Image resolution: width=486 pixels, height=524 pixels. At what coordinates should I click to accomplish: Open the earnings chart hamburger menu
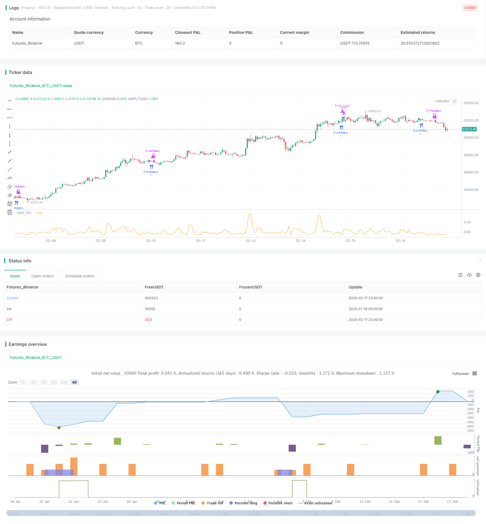tap(474, 373)
